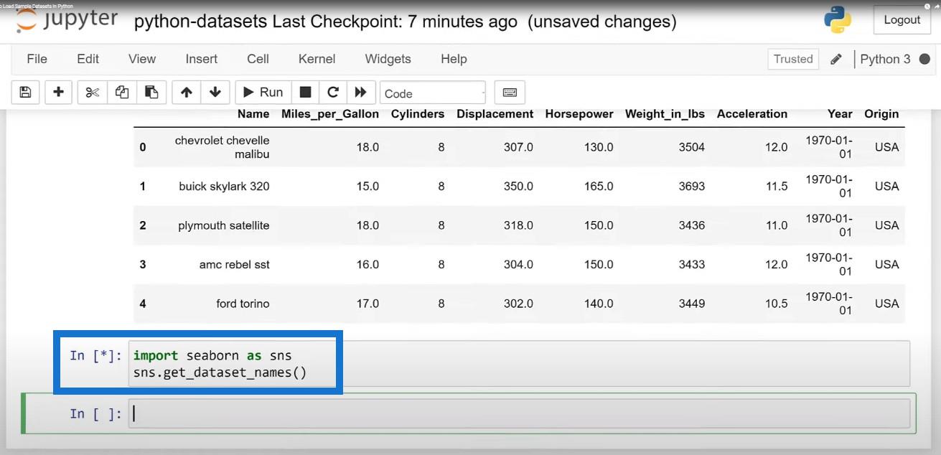Viewport: 941px width, 455px height.
Task: Interrupt the kernel with the stop icon
Action: point(305,93)
